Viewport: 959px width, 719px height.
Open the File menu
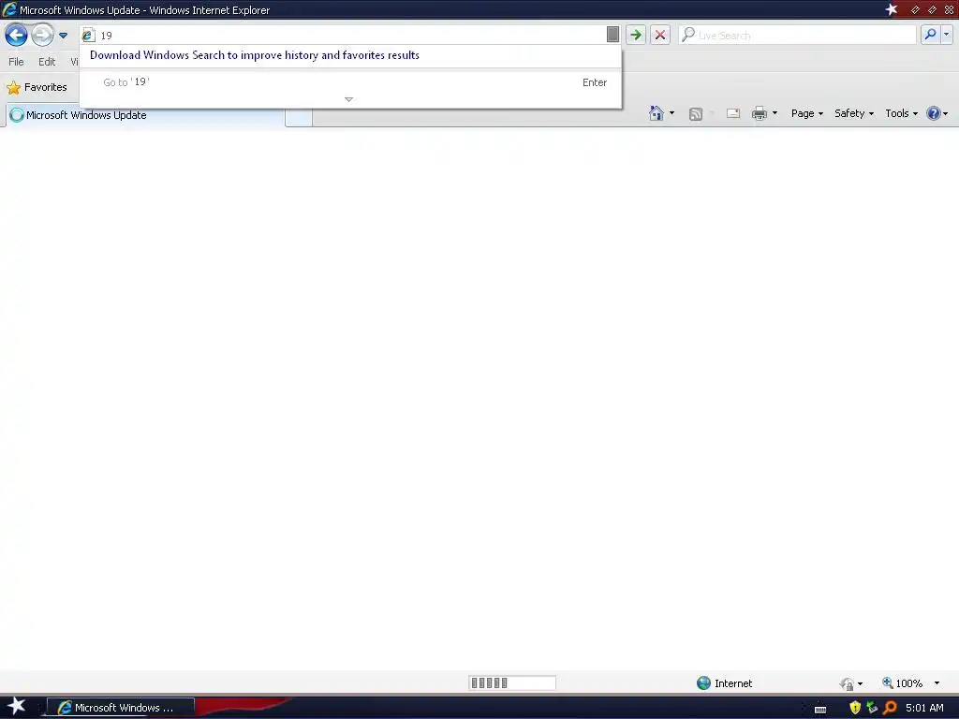tap(16, 62)
